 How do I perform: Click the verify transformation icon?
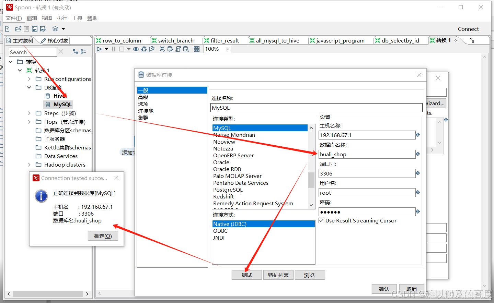pyautogui.click(x=162, y=49)
